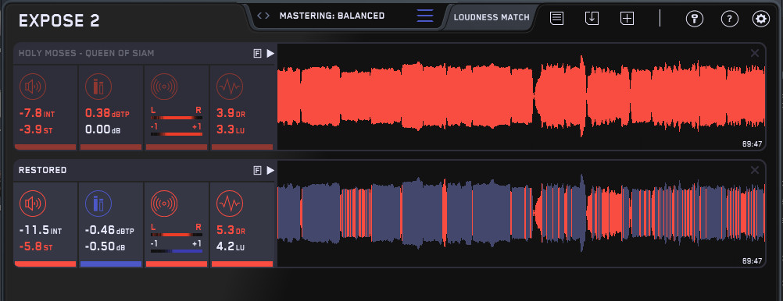Click true peak meter icon on Restored track

pos(98,204)
